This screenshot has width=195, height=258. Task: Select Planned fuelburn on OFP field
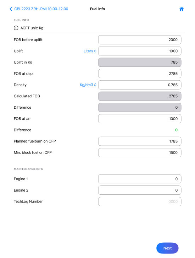140,141
